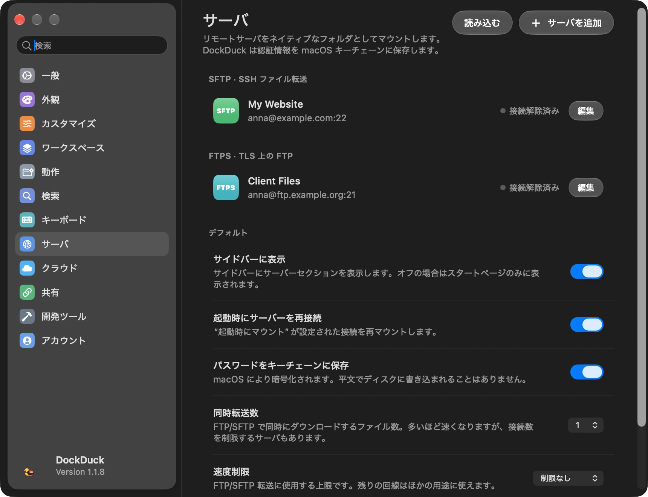The height and width of the screenshot is (497, 648).
Task: Click the サーバを追加 button
Action: coord(566,23)
